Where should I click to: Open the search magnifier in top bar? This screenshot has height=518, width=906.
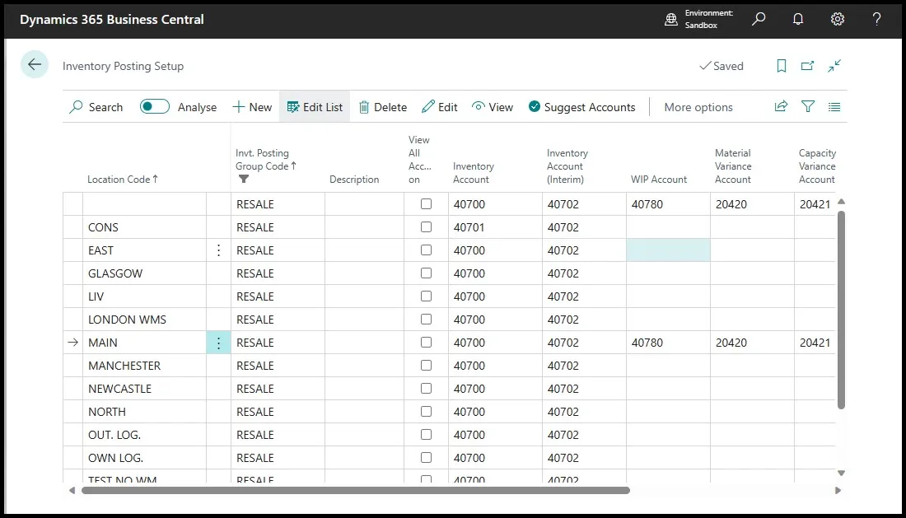pyautogui.click(x=759, y=19)
